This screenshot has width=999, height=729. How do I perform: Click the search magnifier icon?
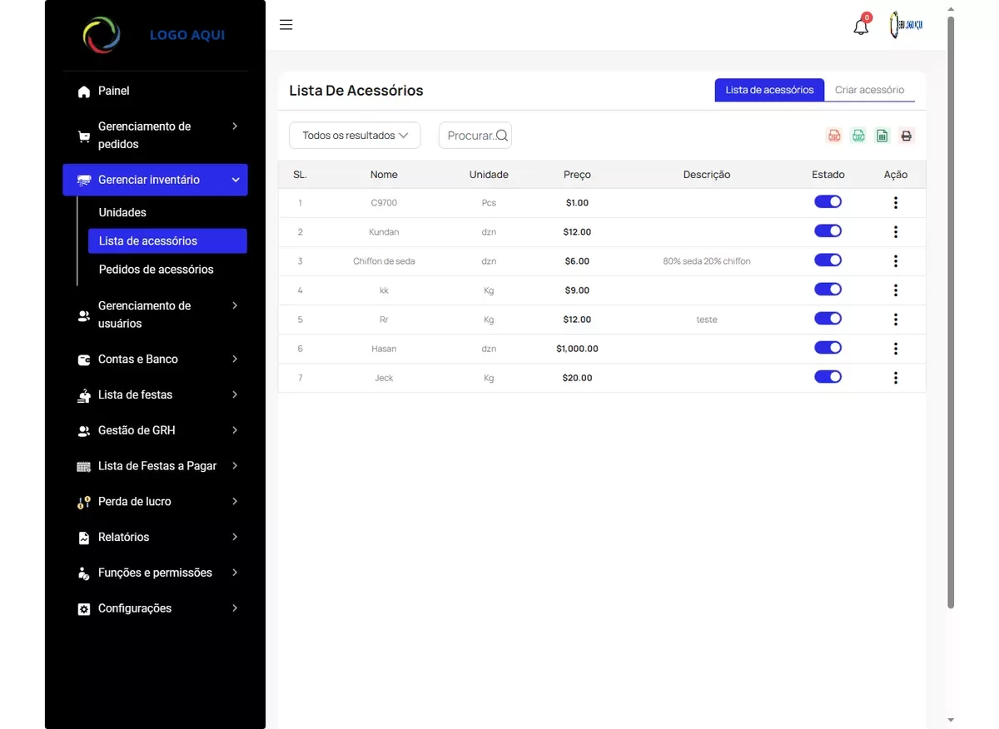pyautogui.click(x=502, y=136)
